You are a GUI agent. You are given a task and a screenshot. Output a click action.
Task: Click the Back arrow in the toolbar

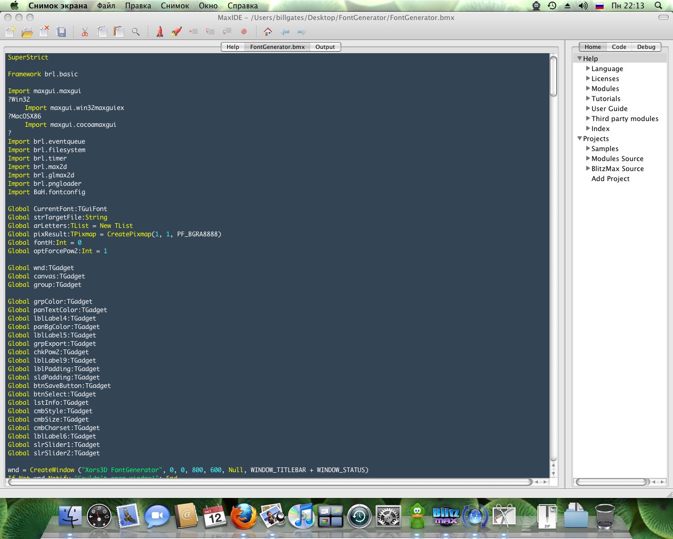point(285,32)
